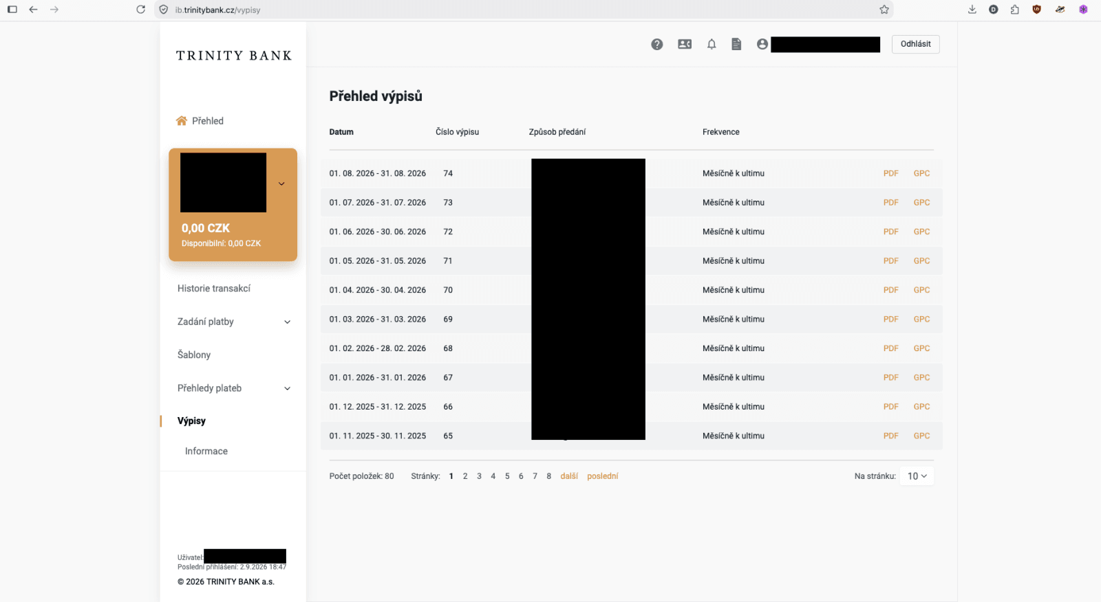Go to page 3 of statements
Viewport: 1101px width, 602px height.
click(479, 476)
